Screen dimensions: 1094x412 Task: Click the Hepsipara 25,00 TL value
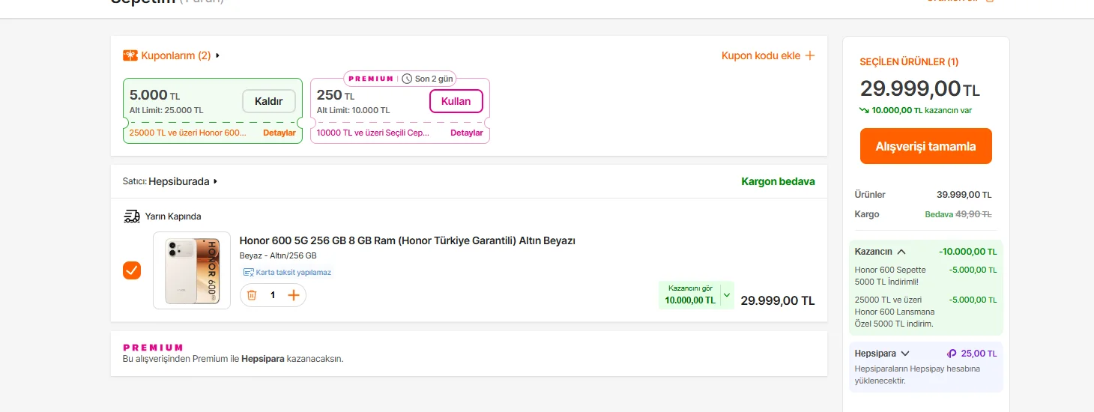(x=979, y=354)
